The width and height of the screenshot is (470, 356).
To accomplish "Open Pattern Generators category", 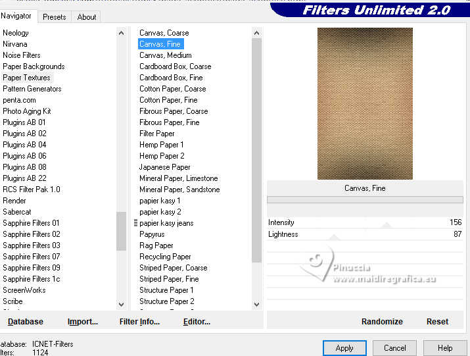I will point(32,89).
